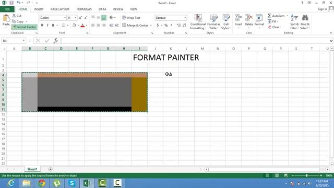Click Sign in link

pos(322,9)
